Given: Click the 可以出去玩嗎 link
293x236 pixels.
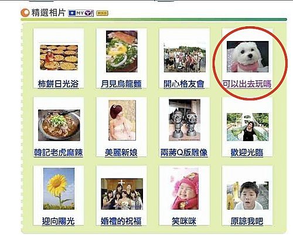Looking at the screenshot, I should [247, 84].
